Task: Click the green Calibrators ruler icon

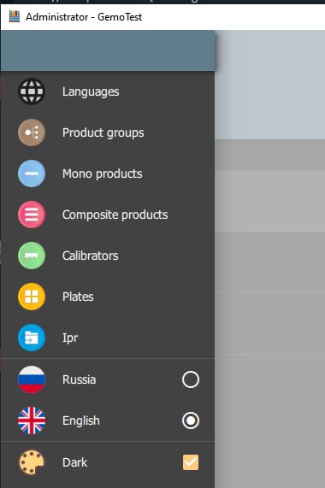Action: pos(32,256)
